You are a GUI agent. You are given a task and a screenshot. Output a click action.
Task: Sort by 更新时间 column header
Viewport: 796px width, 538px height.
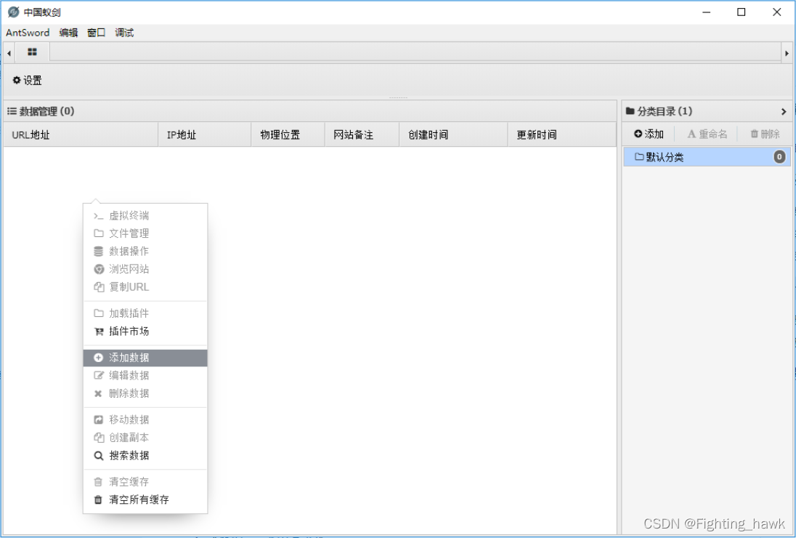(x=562, y=134)
